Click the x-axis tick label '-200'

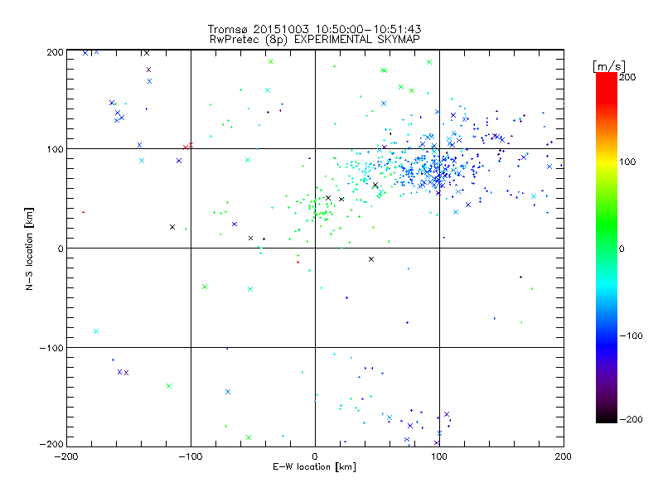(x=66, y=456)
